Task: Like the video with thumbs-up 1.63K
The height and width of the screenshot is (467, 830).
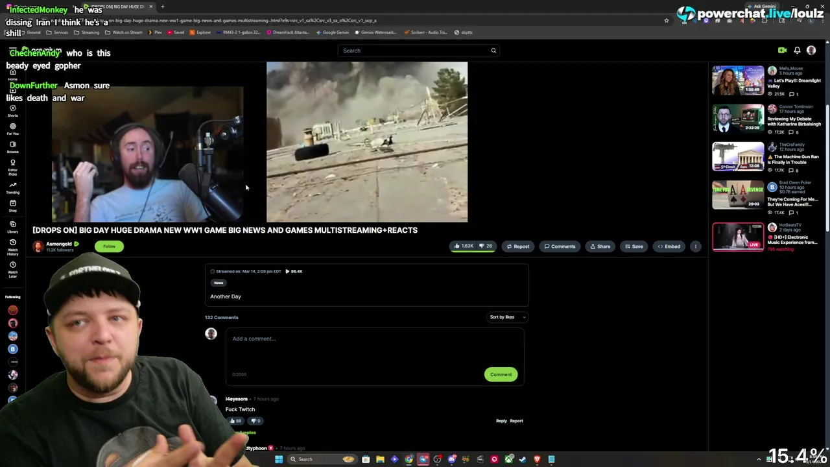Action: [464, 246]
